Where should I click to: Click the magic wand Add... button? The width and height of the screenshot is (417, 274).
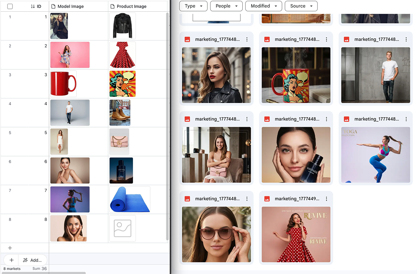coord(33,260)
